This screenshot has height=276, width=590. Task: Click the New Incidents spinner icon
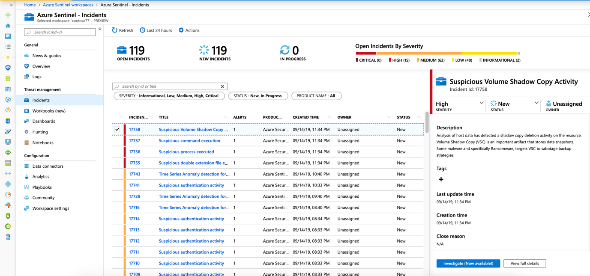tap(204, 50)
